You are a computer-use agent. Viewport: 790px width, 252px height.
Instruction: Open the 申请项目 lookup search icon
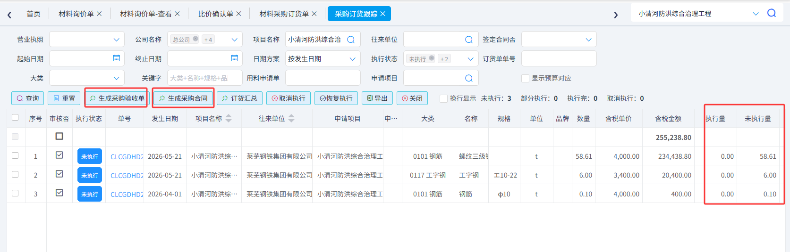469,78
